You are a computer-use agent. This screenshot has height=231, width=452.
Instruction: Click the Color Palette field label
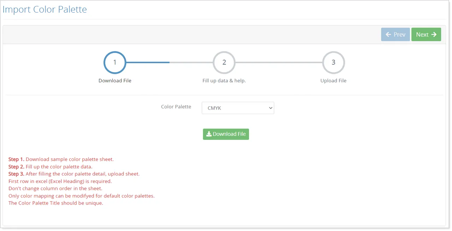point(176,106)
